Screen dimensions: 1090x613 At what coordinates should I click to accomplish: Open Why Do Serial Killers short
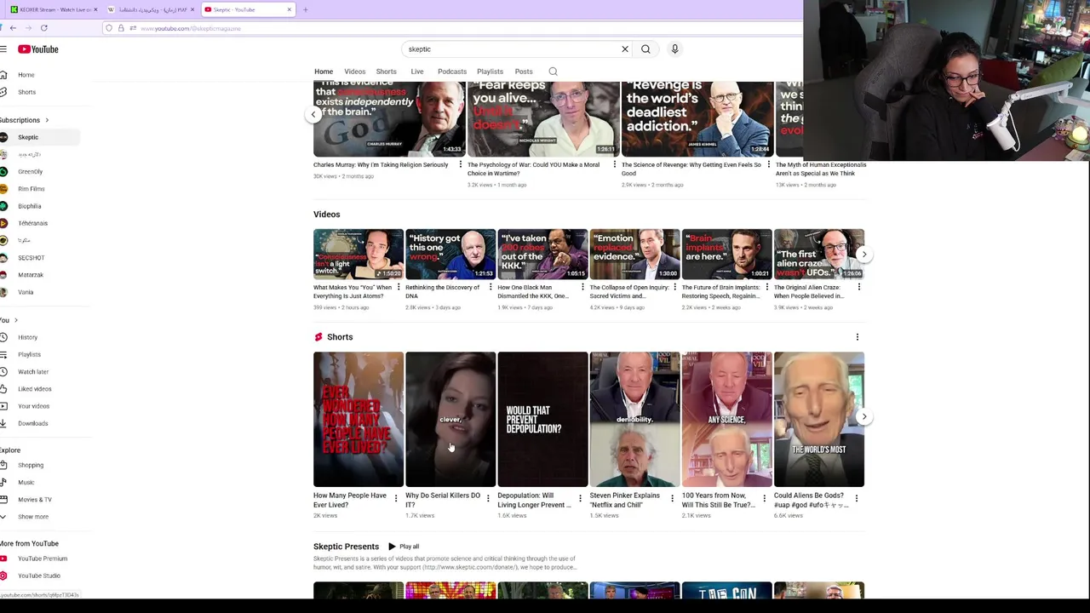pyautogui.click(x=450, y=420)
